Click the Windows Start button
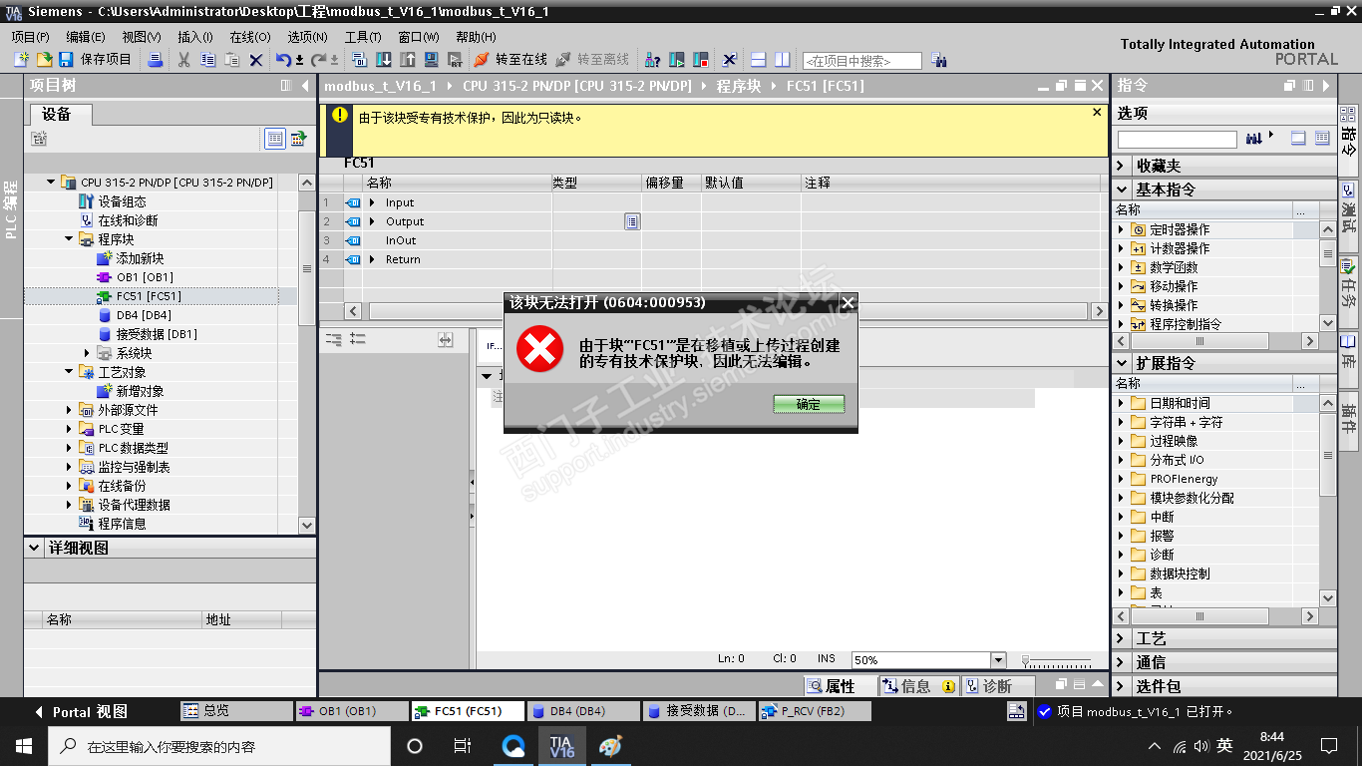The image size is (1362, 766). pos(22,746)
